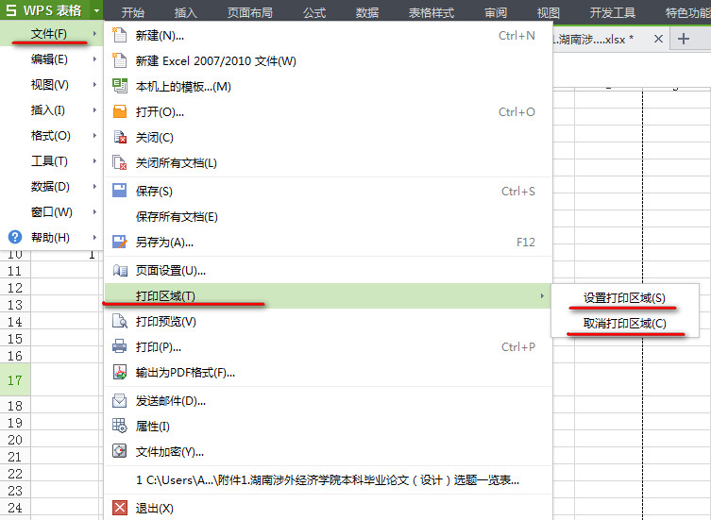Image resolution: width=711 pixels, height=520 pixels.
Task: Click the file encryption icon beside 文件加密(Y)
Action: coord(120,451)
